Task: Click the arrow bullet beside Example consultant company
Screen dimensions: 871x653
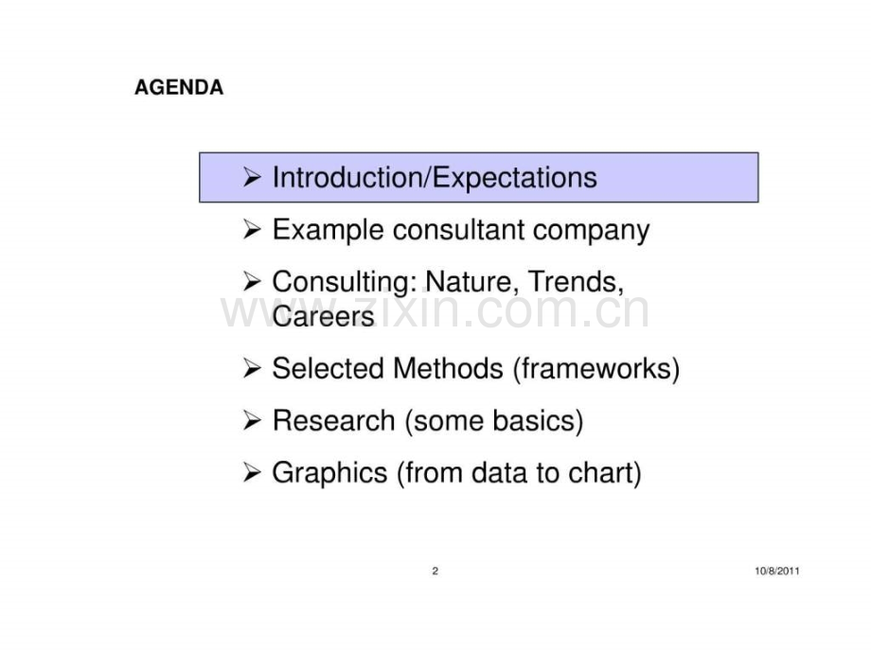Action: point(252,229)
